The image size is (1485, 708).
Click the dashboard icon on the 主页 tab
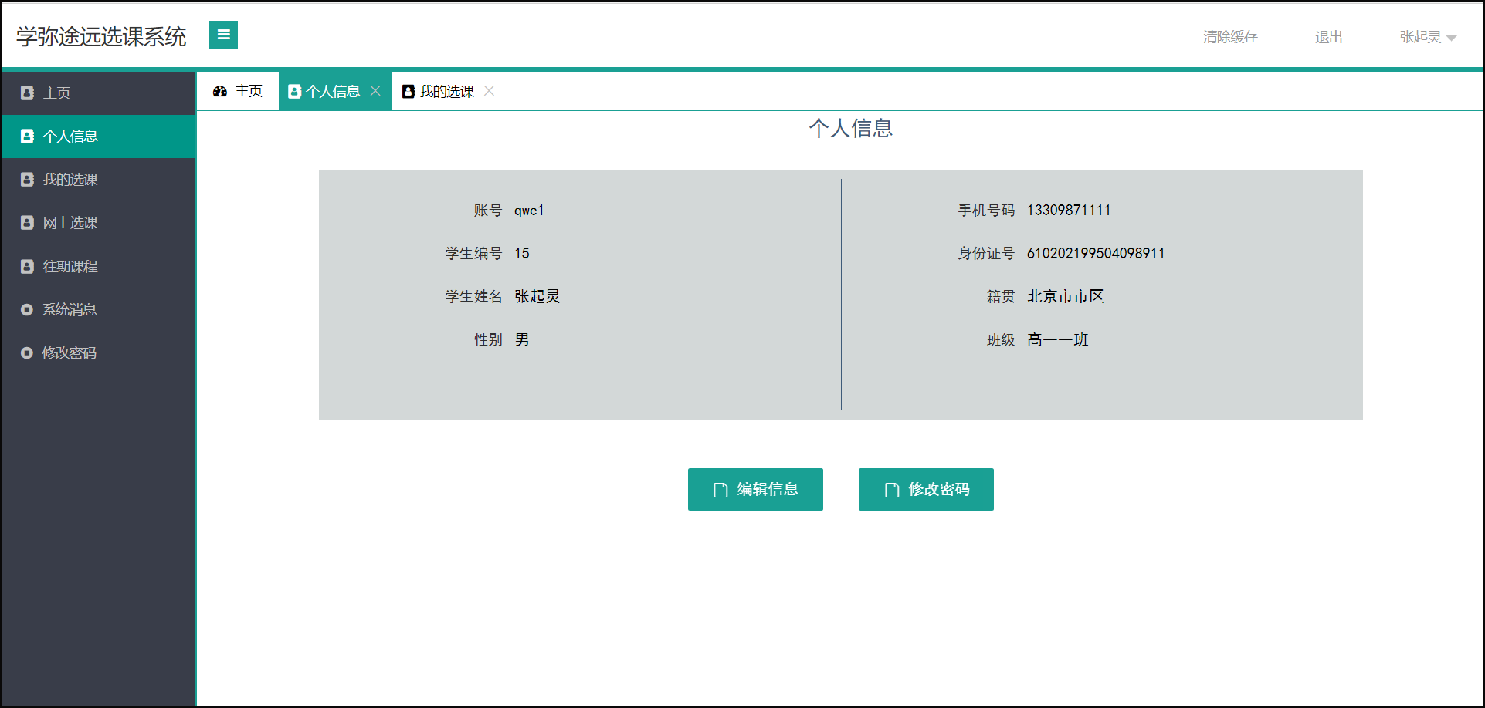219,90
